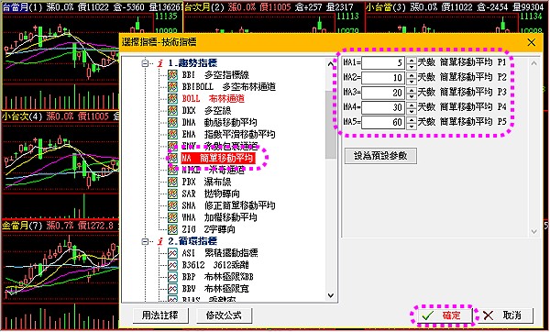Select the EMA exponential moving average icon
This screenshot has width=550, height=332.
172,134
